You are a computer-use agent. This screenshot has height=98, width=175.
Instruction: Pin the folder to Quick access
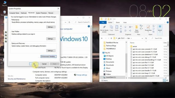coord(104,29)
